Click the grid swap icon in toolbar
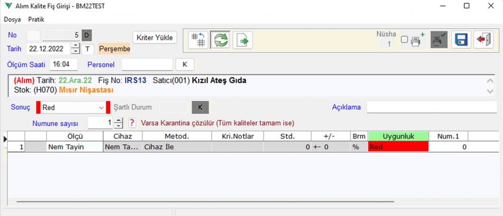This screenshot has height=216, width=503. (198, 40)
